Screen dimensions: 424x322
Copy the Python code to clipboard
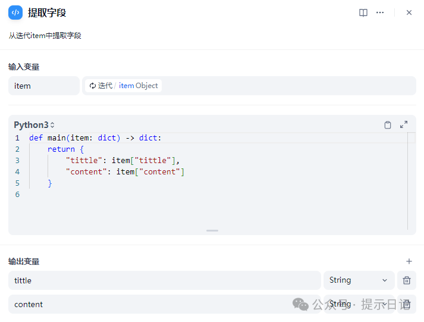point(388,125)
